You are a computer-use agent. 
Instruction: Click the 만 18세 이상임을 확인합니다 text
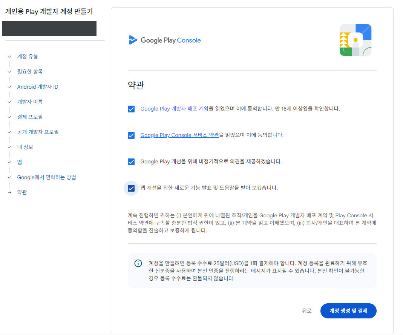[x=307, y=109]
